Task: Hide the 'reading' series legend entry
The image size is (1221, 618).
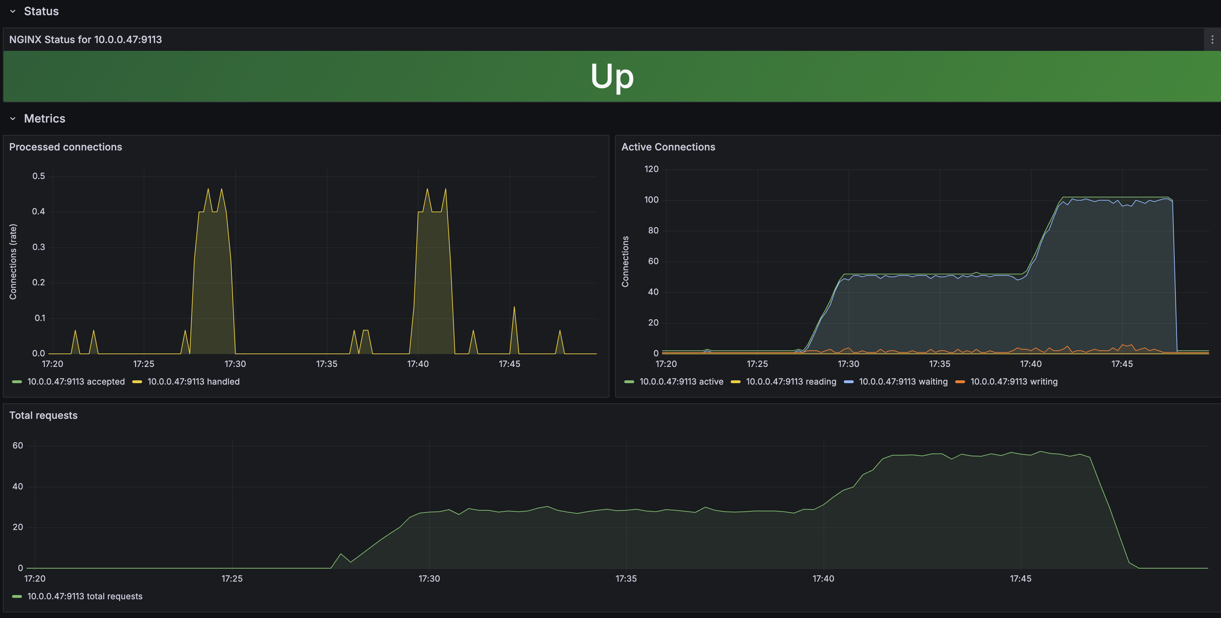Action: click(791, 381)
